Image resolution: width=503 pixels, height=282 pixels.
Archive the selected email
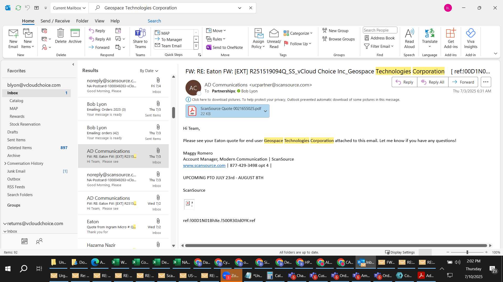pyautogui.click(x=75, y=36)
